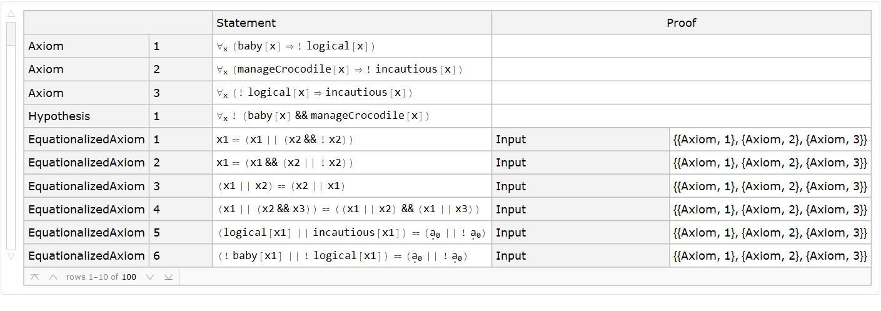Open the EquationalizedAxiom 1 row label
The height and width of the screenshot is (311, 881).
(x=86, y=140)
